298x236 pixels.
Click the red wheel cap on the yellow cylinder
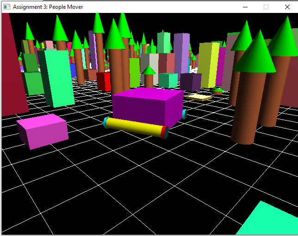[164, 133]
